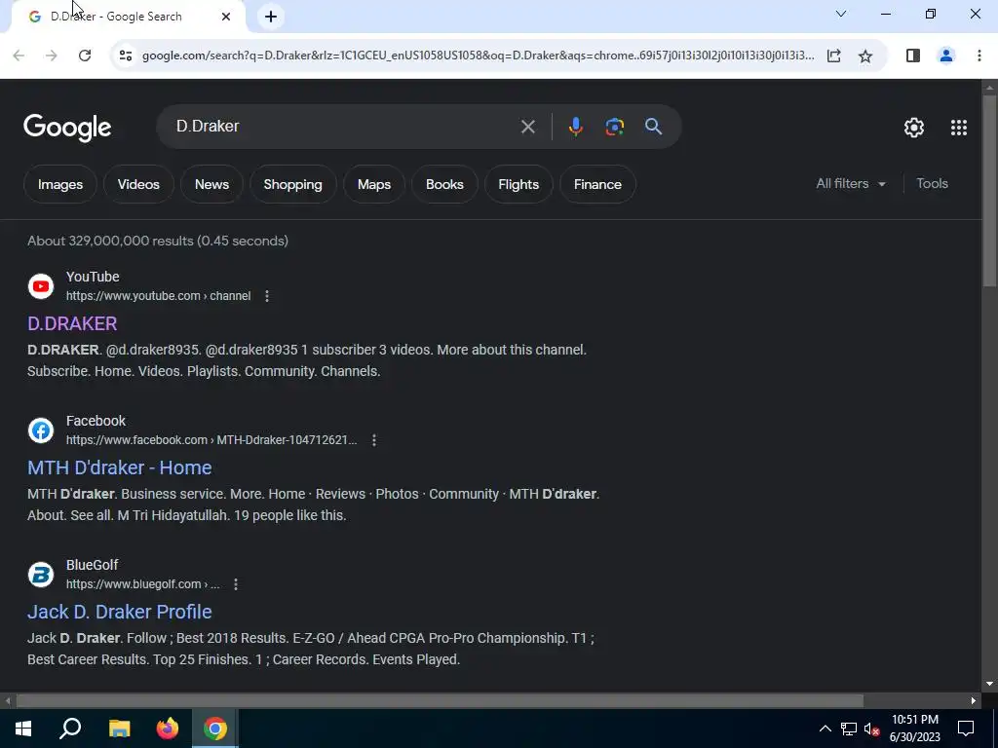The width and height of the screenshot is (998, 748).
Task: Launch Firefox from the taskbar
Action: click(168, 729)
